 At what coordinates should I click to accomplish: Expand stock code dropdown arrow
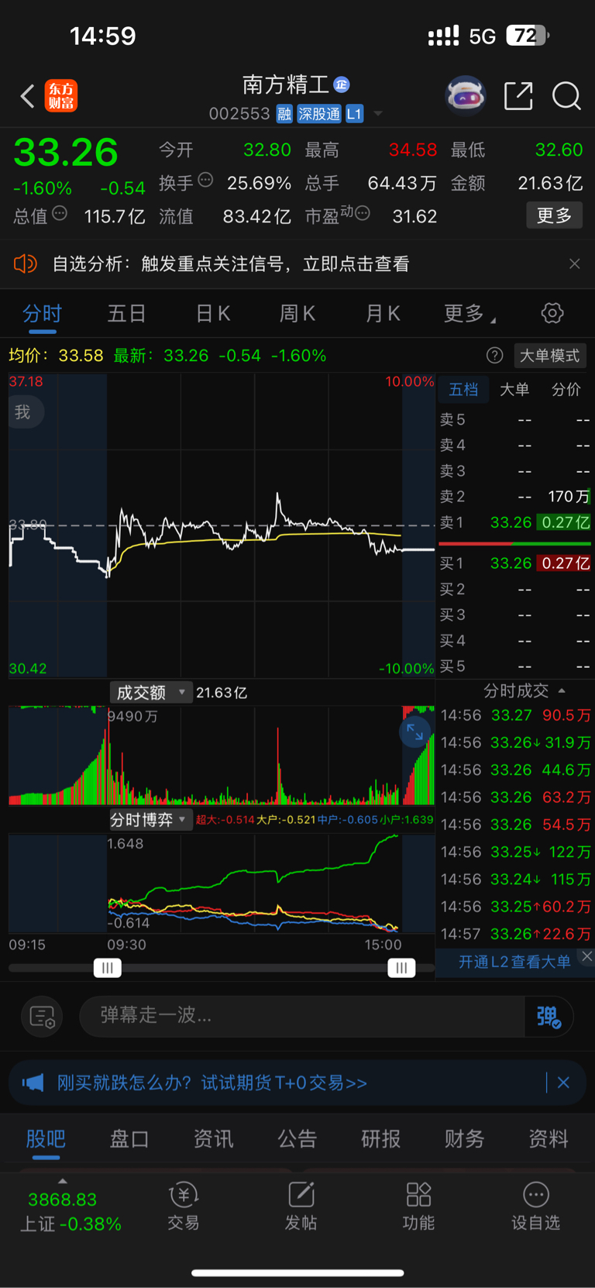378,114
